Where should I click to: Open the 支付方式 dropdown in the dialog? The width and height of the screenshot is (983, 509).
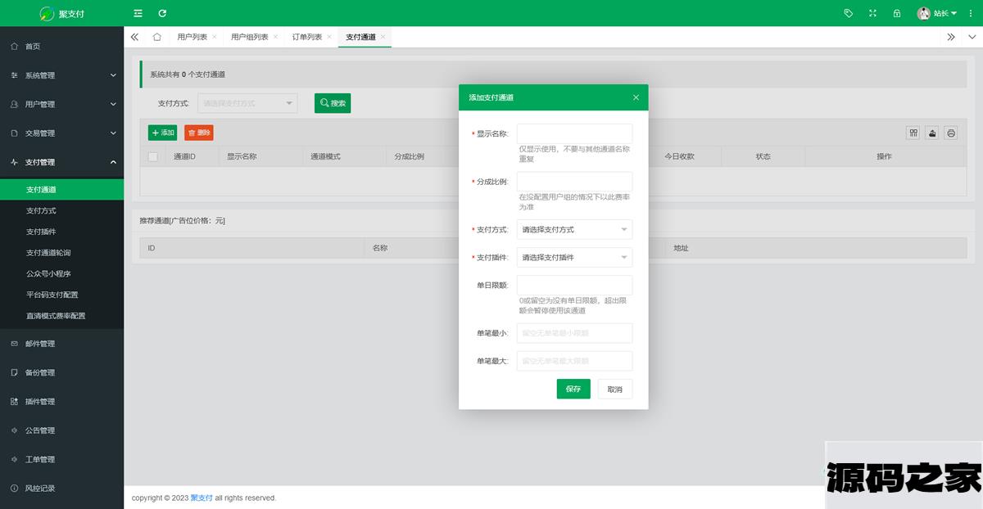(574, 230)
